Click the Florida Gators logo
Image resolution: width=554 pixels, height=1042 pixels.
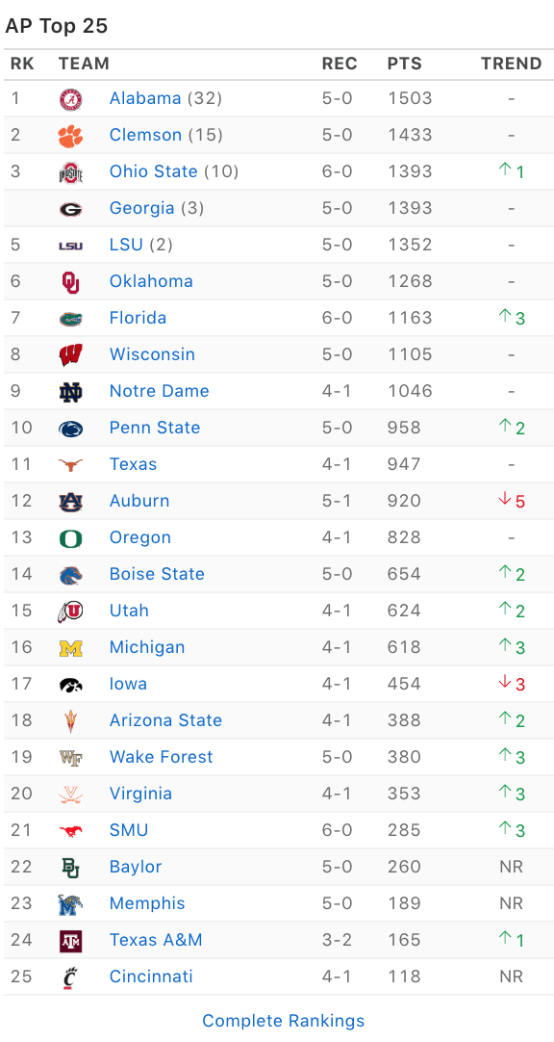(x=70, y=318)
